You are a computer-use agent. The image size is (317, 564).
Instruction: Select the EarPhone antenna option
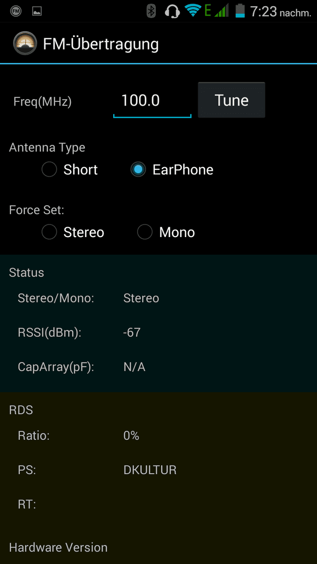172,169
